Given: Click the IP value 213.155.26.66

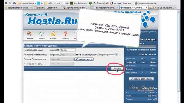Looking at the screenshot, I should pyautogui.click(x=151, y=92).
